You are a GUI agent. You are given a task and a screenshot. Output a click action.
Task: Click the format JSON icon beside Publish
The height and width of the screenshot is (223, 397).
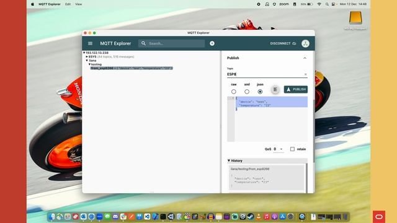tap(275, 89)
